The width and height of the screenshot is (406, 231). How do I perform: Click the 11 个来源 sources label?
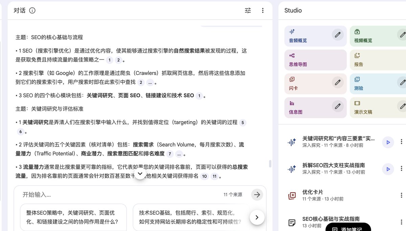233,195
